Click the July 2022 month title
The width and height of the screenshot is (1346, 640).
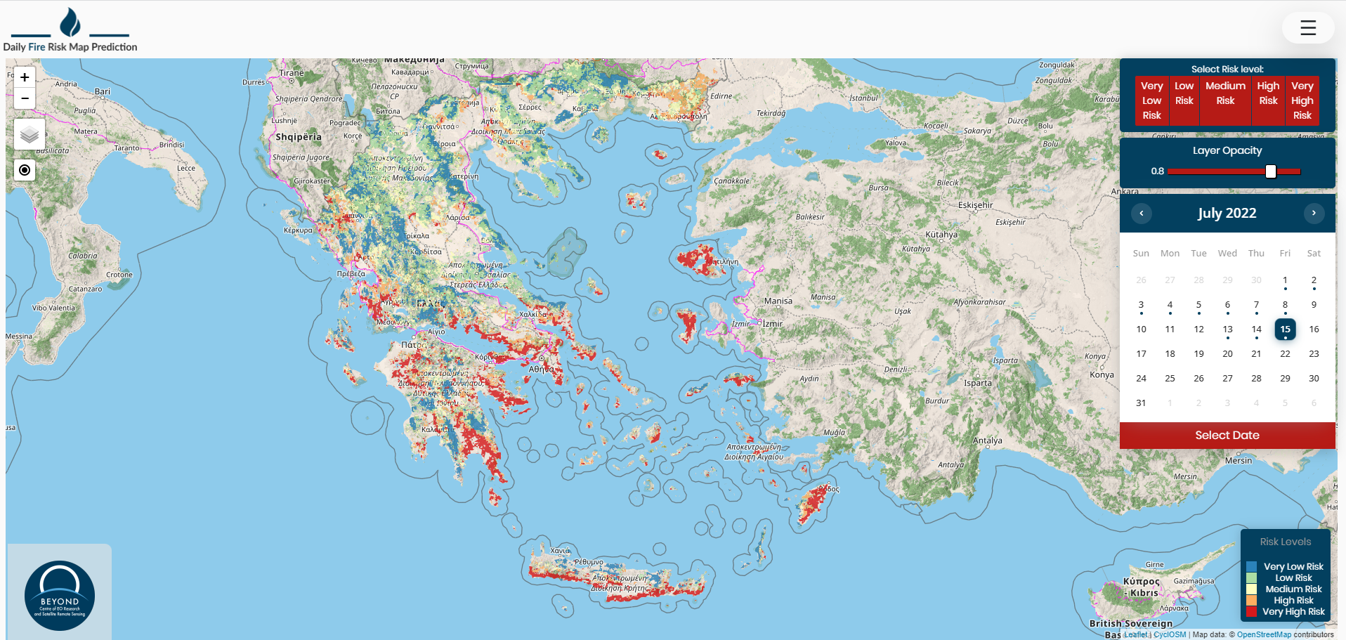click(1227, 213)
